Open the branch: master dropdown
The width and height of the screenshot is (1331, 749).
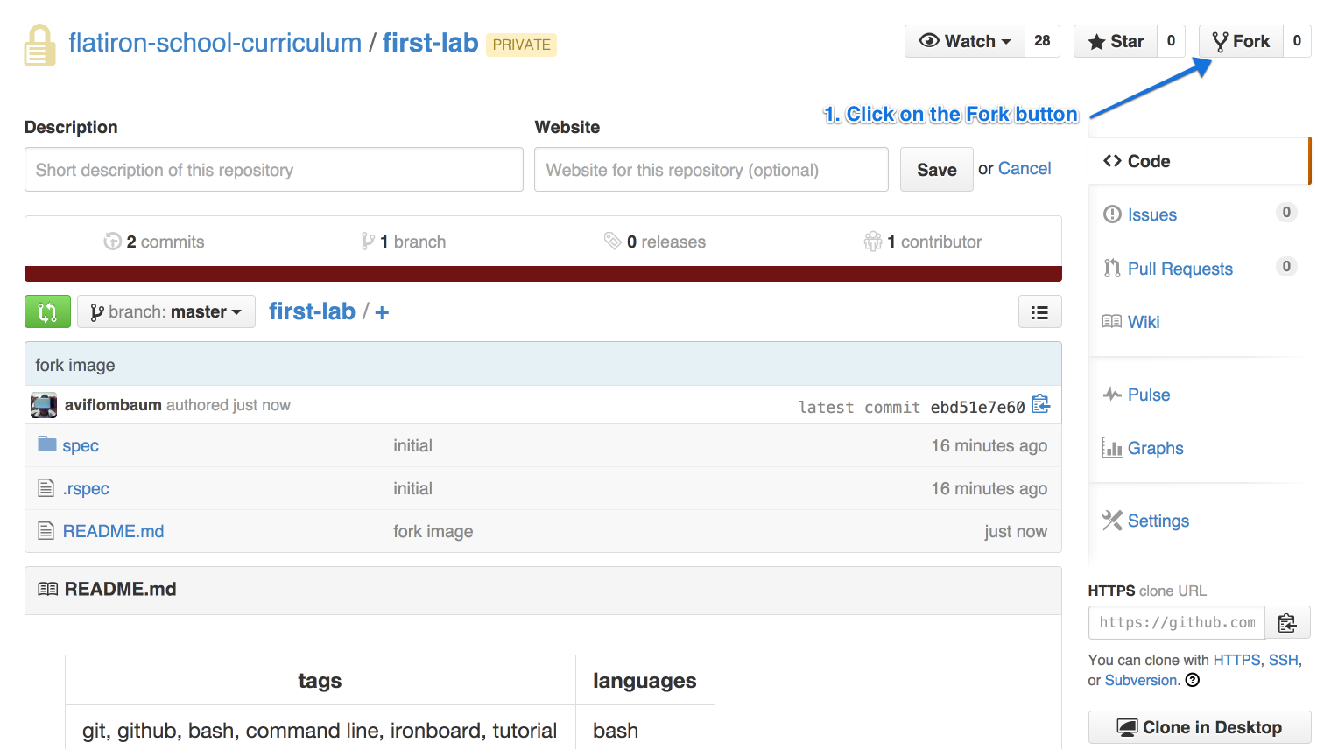[166, 311]
